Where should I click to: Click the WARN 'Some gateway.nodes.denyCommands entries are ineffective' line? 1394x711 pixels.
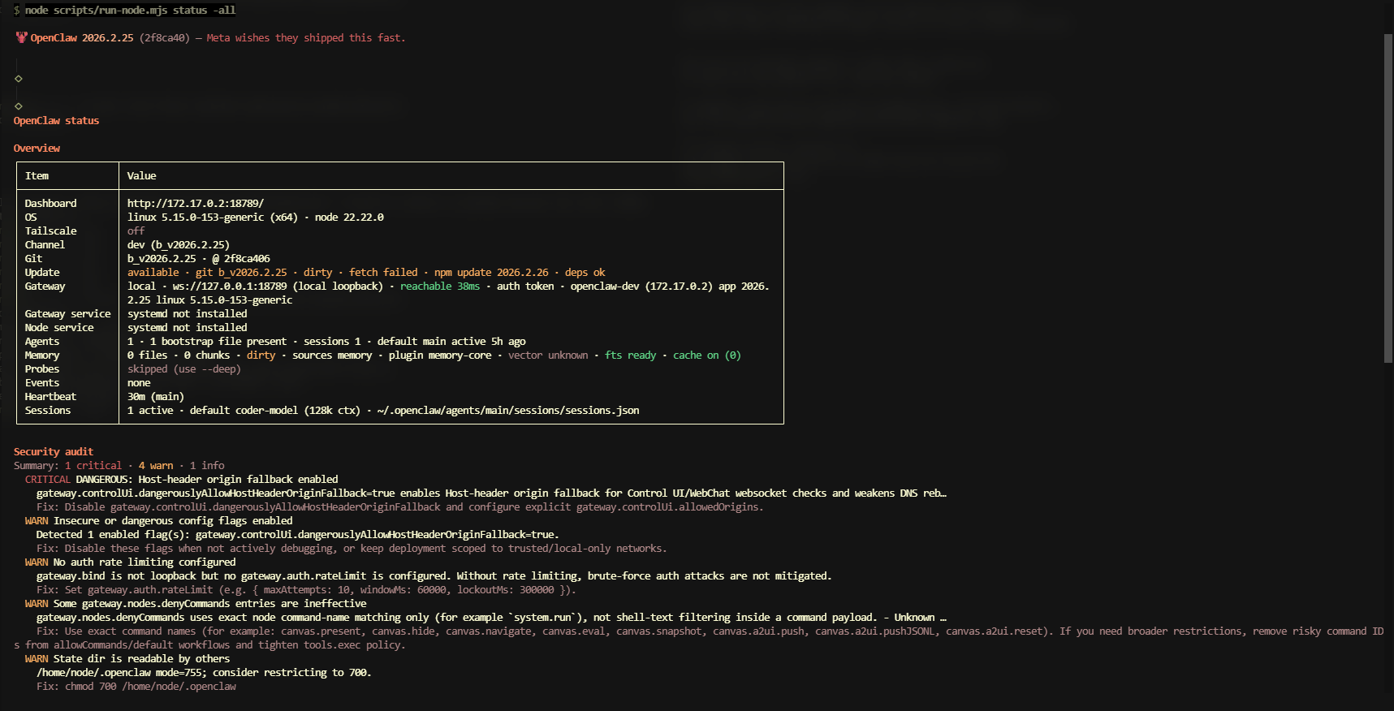click(x=196, y=604)
